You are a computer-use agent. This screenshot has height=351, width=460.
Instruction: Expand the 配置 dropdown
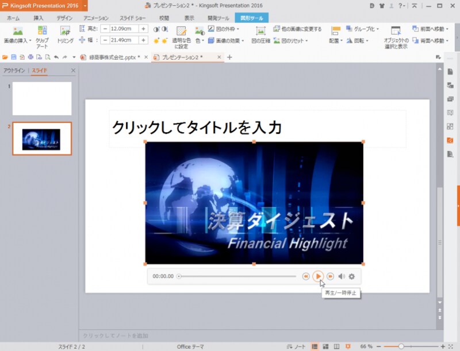tap(336, 40)
